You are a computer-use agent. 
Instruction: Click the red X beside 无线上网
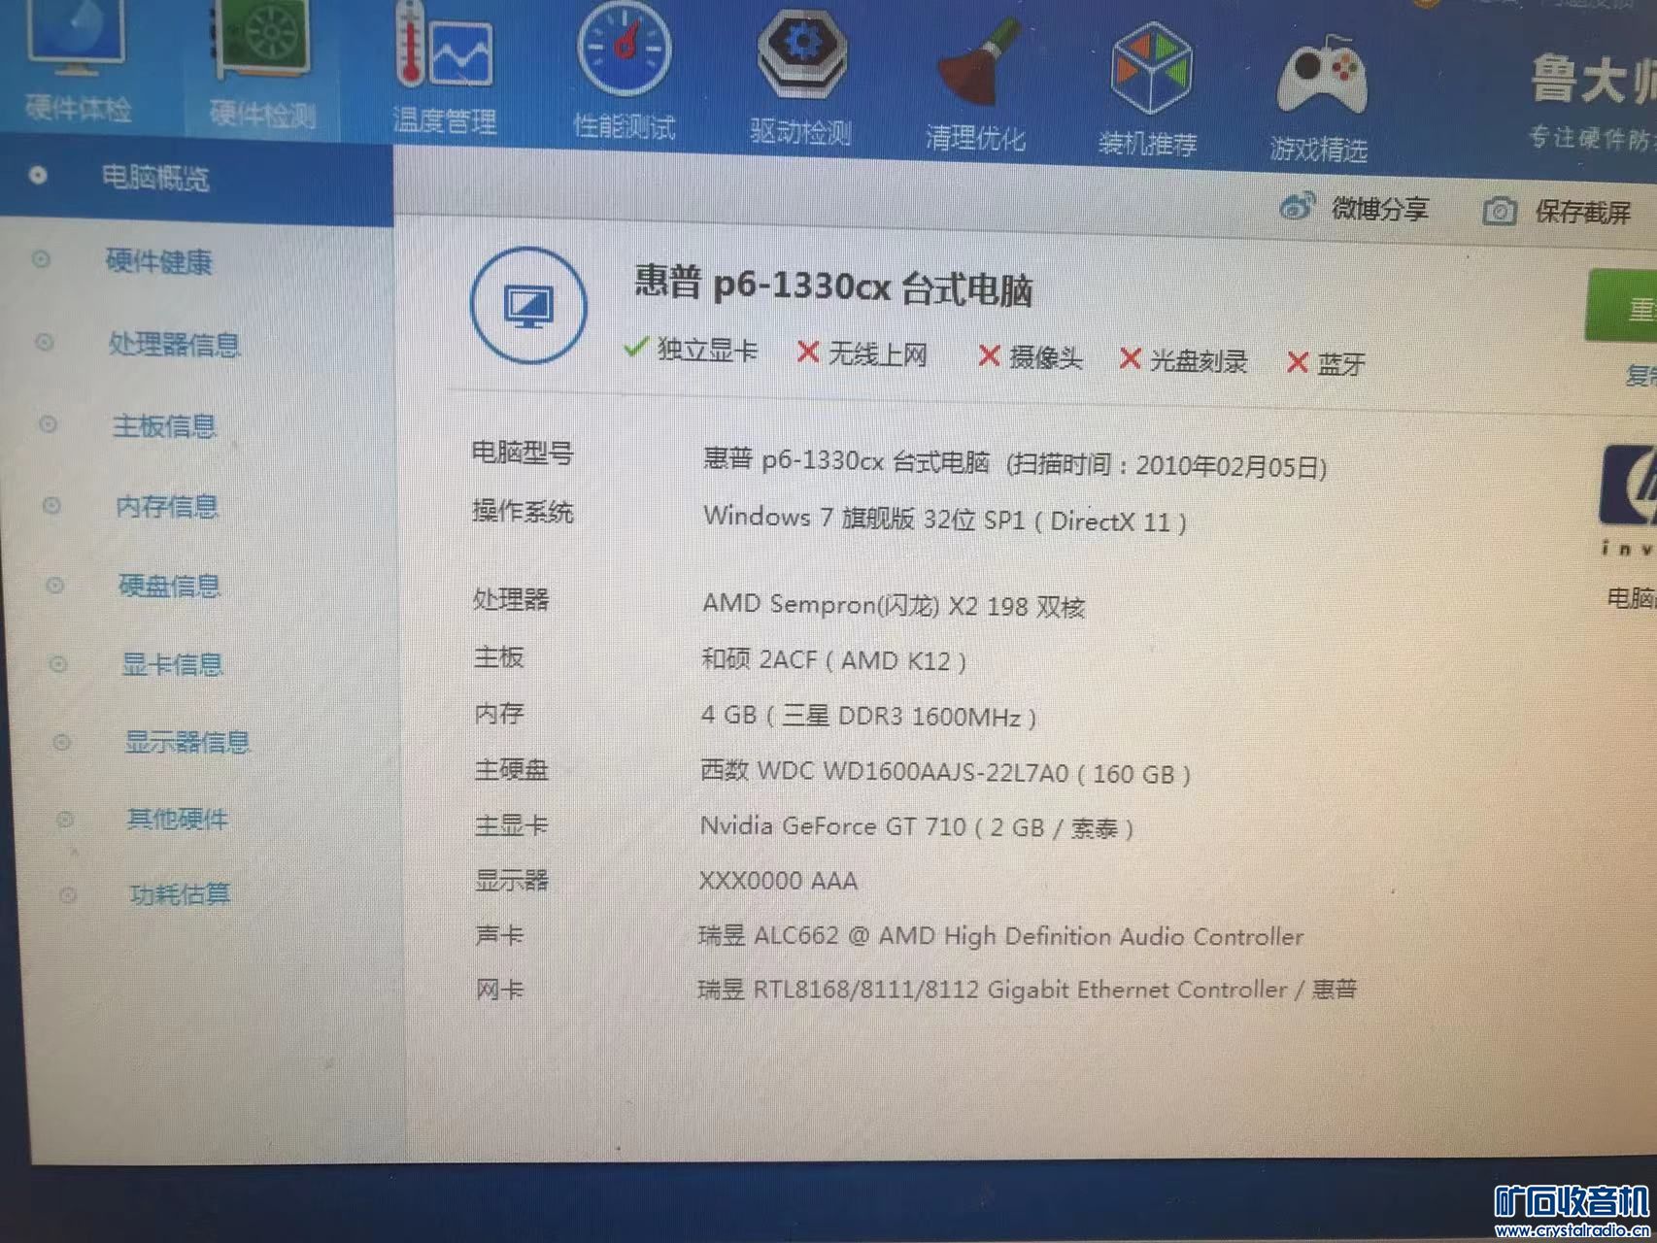(807, 353)
